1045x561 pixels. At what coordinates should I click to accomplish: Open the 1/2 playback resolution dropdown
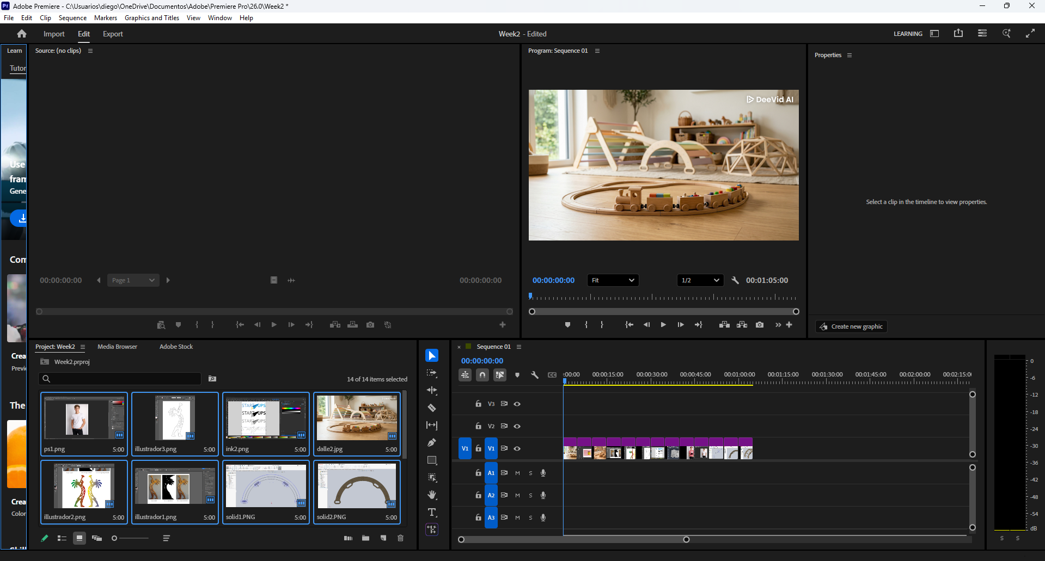coord(700,280)
